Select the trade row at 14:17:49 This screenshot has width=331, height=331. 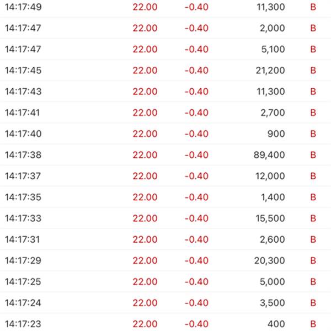pos(165,7)
